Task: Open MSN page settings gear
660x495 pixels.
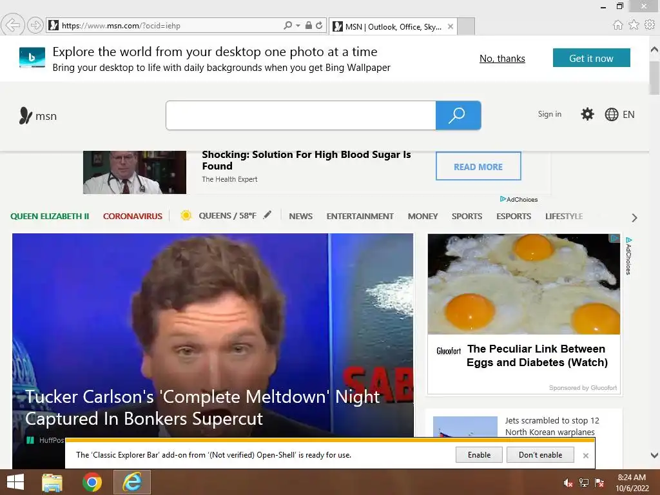Action: pyautogui.click(x=587, y=114)
